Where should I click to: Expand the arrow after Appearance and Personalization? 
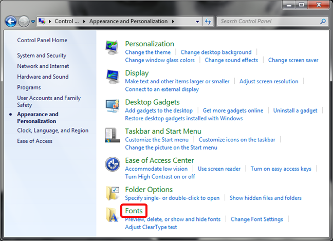173,22
